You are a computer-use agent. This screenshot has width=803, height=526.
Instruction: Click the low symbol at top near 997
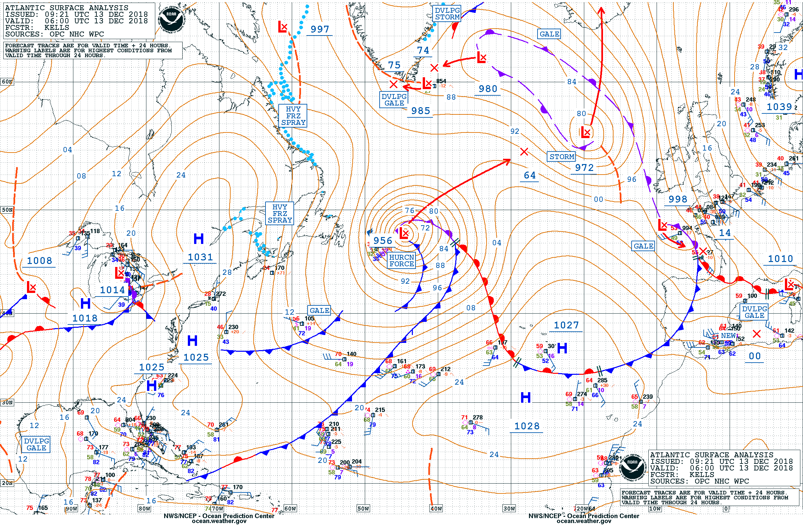pos(283,26)
